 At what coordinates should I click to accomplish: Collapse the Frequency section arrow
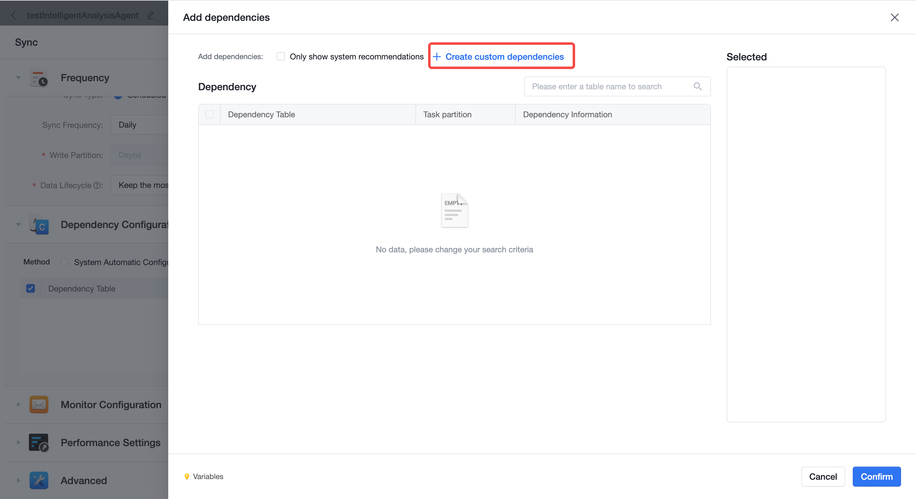point(18,78)
